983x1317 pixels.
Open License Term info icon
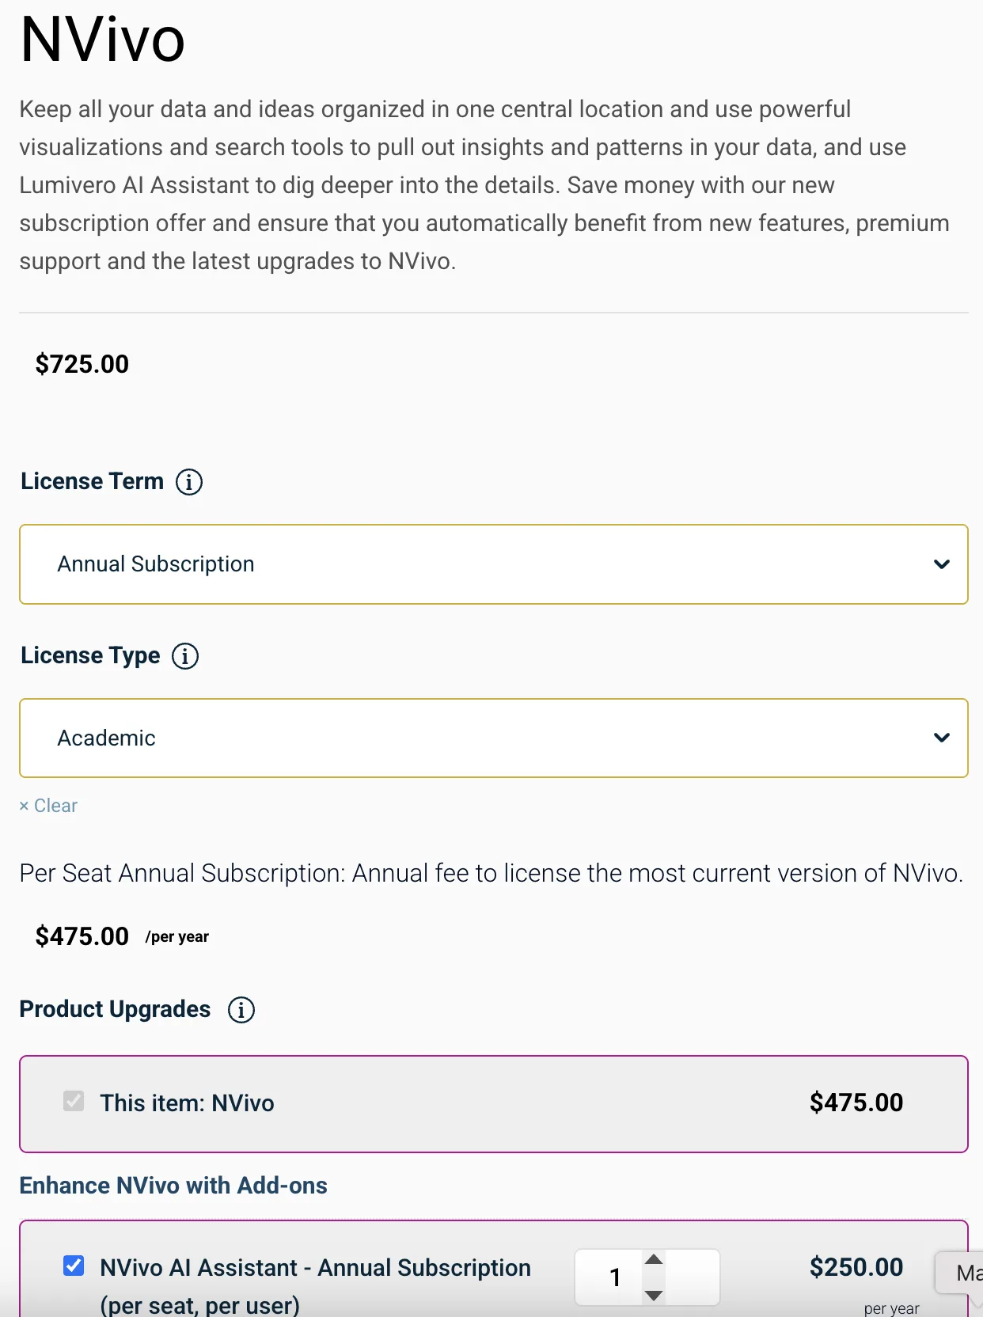(x=189, y=481)
